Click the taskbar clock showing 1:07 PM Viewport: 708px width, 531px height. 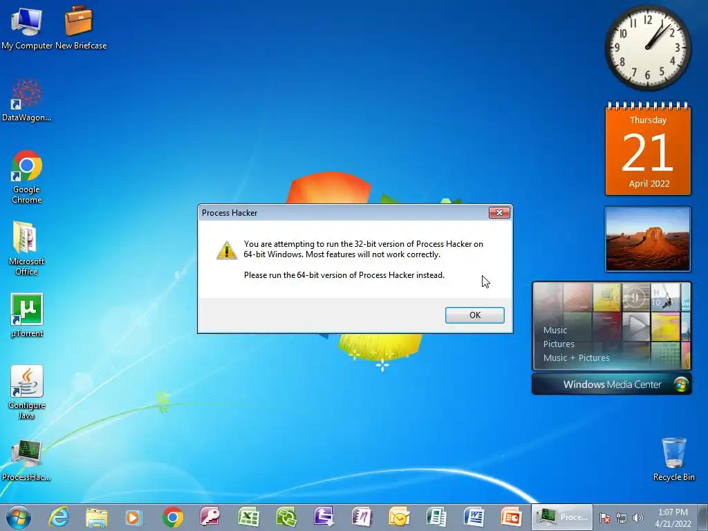(x=673, y=518)
